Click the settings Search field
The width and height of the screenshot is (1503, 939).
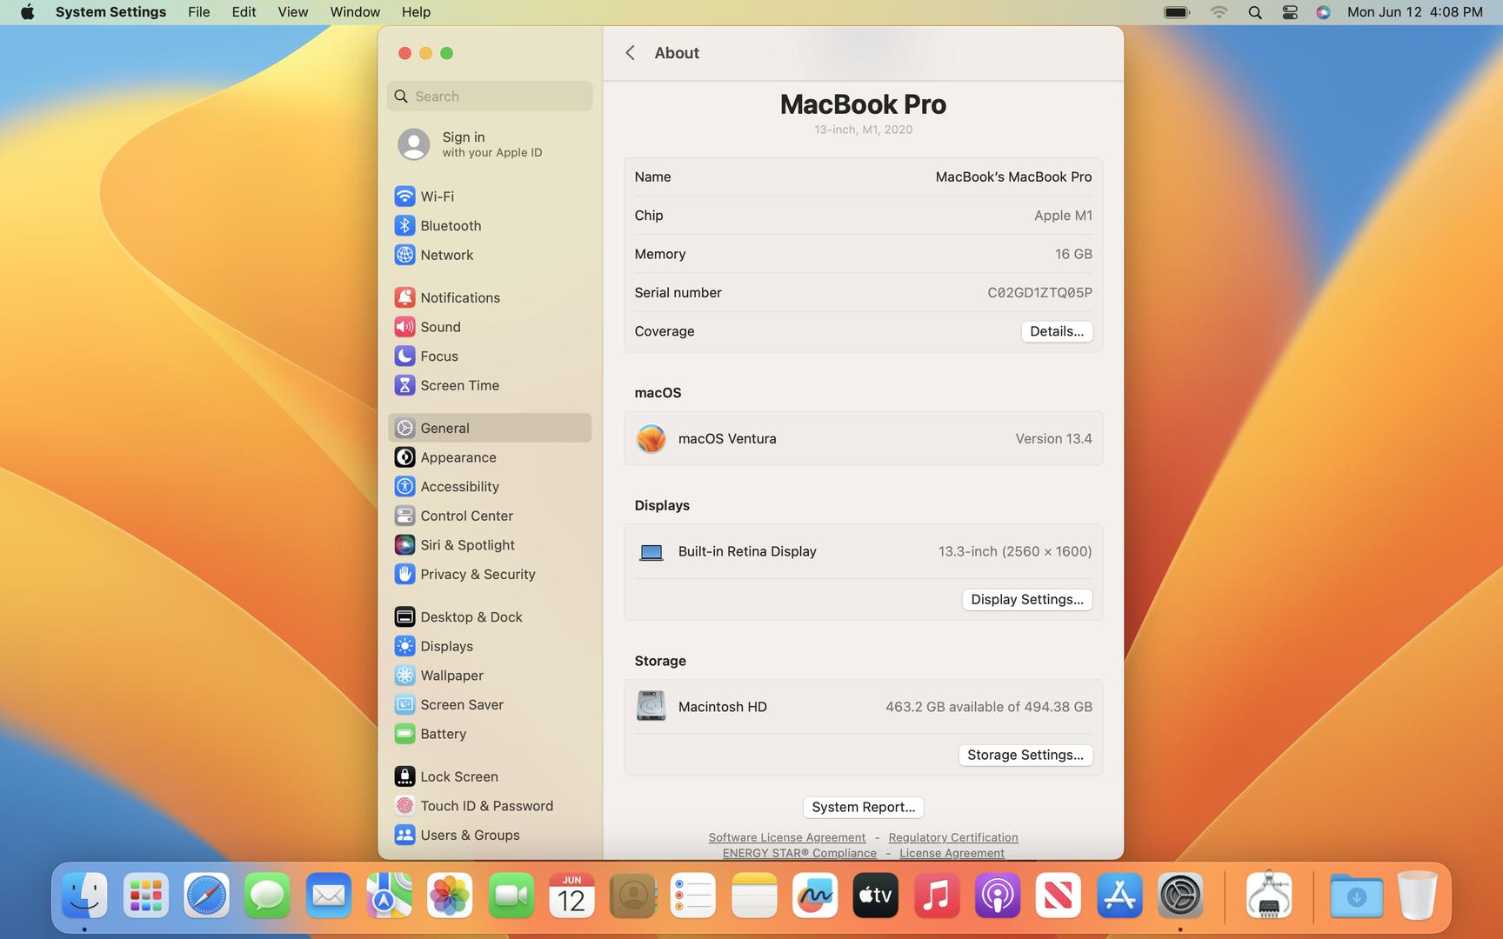tap(491, 97)
